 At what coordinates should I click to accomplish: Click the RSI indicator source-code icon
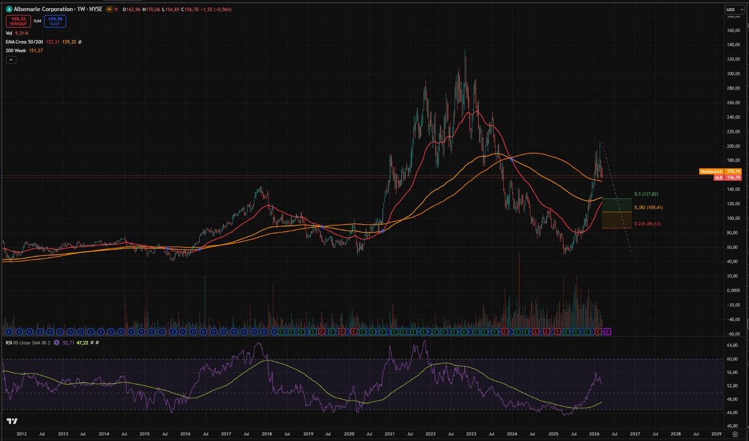point(56,343)
